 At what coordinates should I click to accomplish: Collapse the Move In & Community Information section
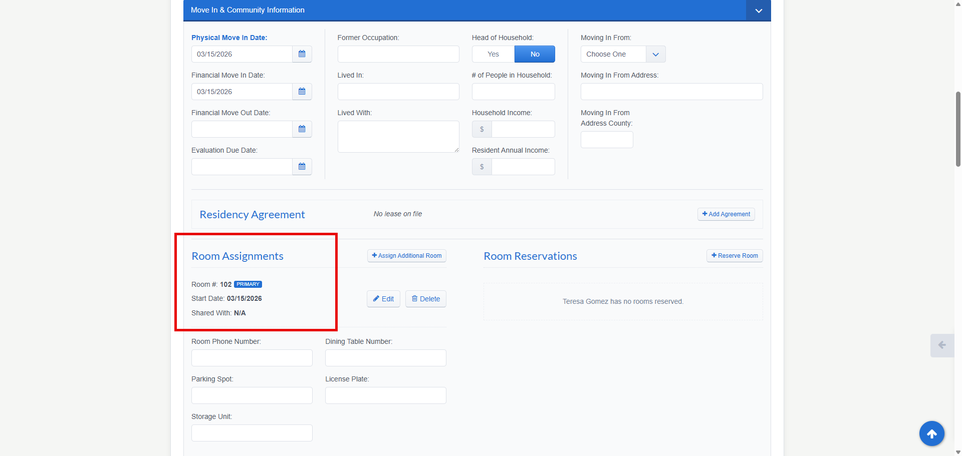click(x=759, y=11)
